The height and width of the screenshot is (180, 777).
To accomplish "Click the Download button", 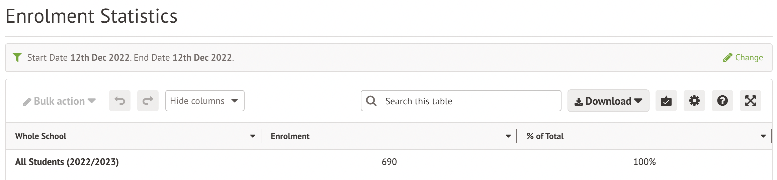I will click(608, 101).
